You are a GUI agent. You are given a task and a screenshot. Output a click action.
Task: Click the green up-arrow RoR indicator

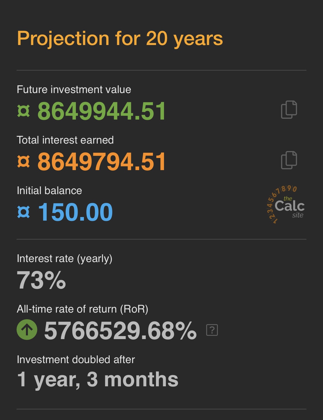[27, 330]
